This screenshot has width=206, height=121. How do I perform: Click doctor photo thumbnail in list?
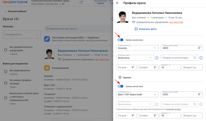[49, 54]
